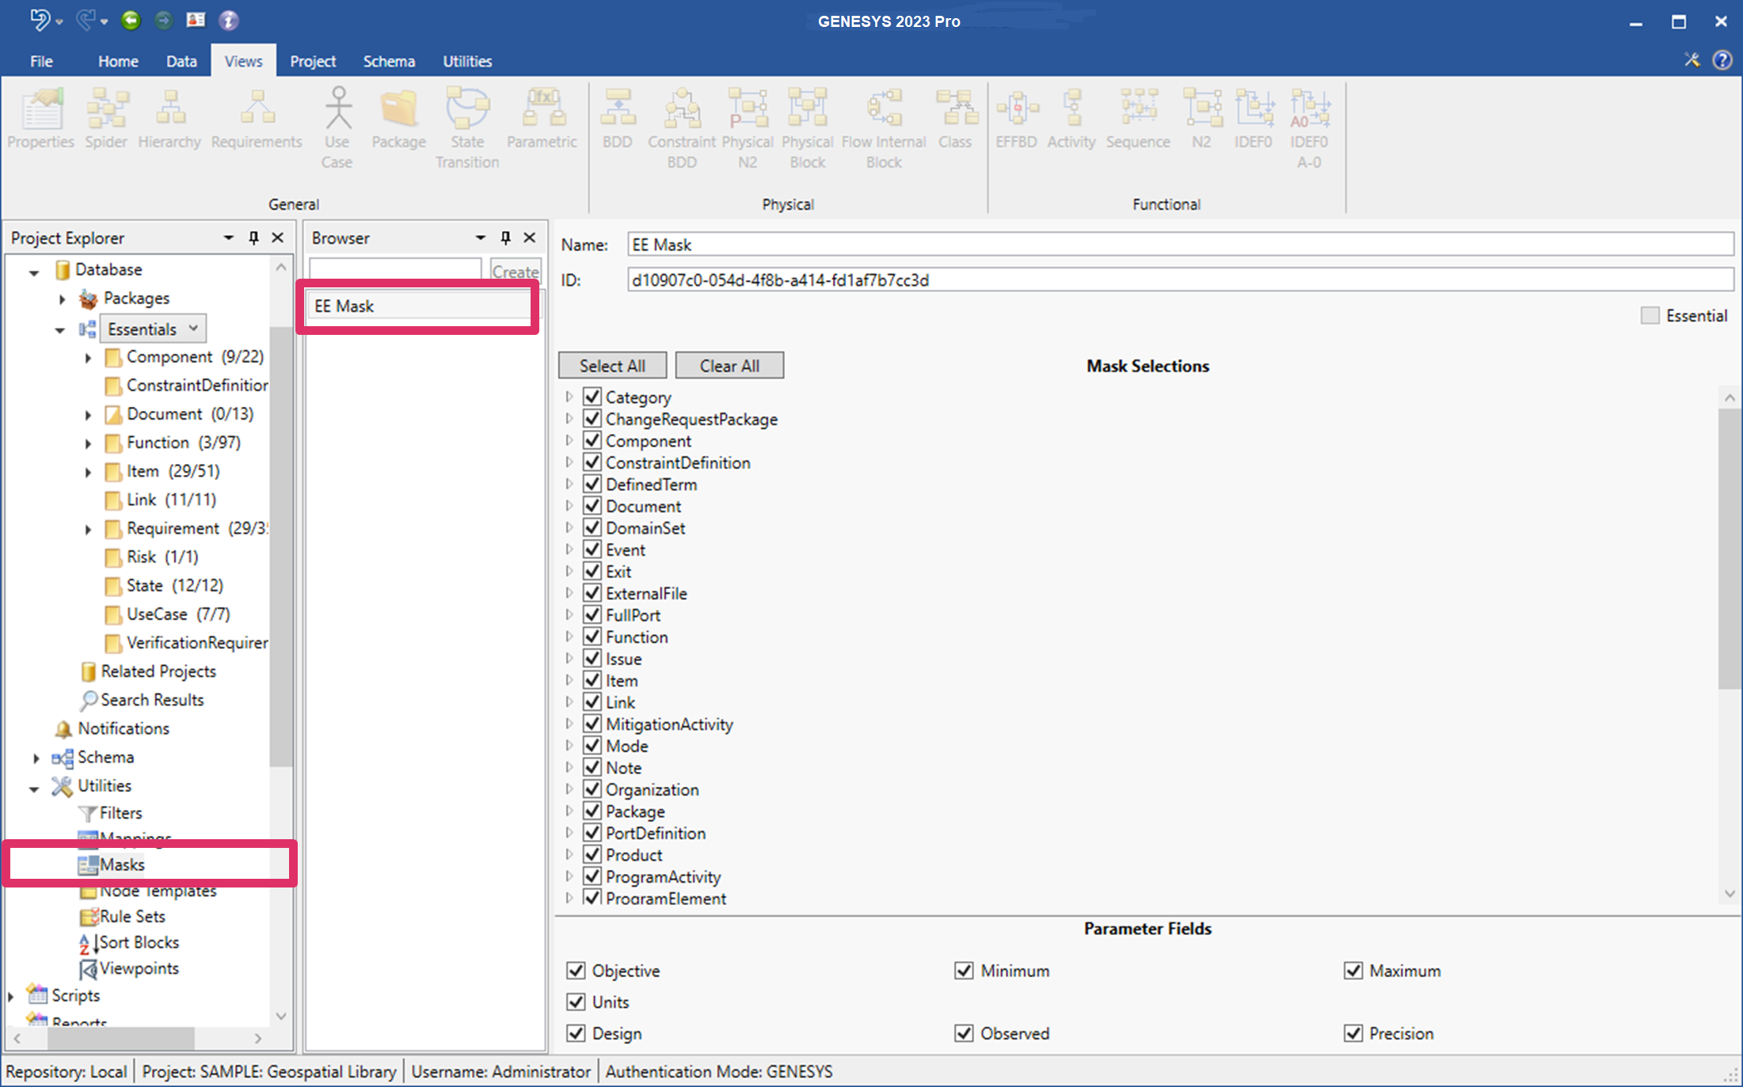Expand the Component folder in Project Explorer
The height and width of the screenshot is (1087, 1743).
(x=88, y=358)
